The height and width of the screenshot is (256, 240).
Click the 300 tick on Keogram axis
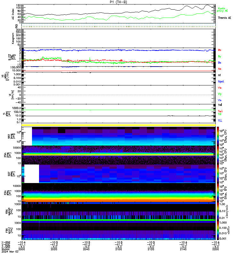click(x=19, y=30)
